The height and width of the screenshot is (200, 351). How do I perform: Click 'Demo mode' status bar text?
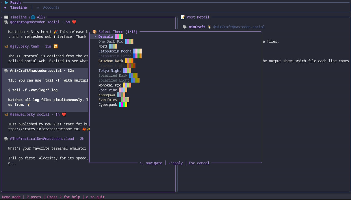[11, 197]
